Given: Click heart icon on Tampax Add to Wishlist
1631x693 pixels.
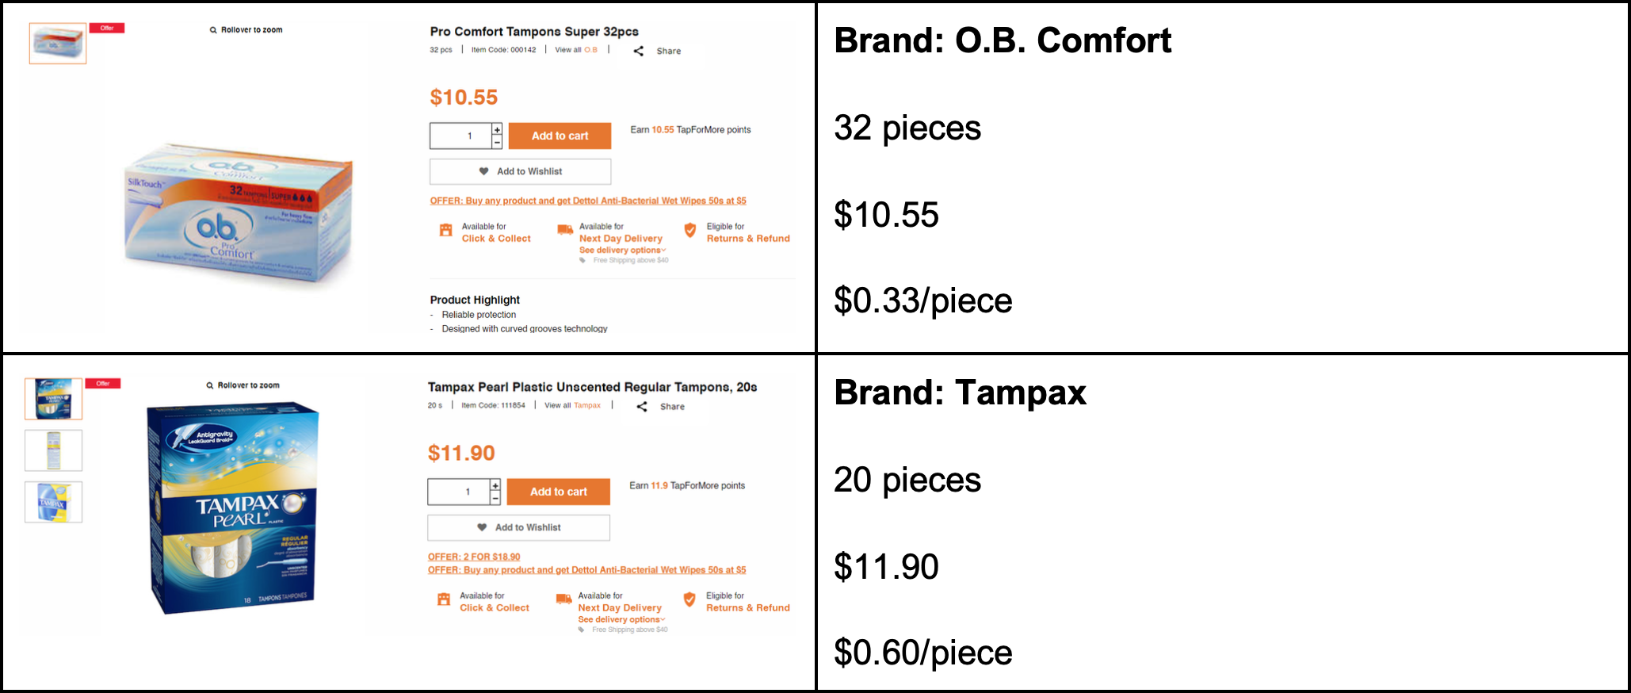Looking at the screenshot, I should pyautogui.click(x=482, y=527).
